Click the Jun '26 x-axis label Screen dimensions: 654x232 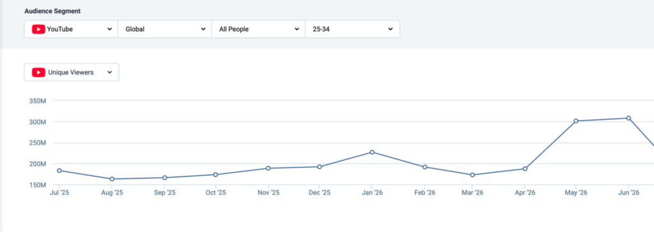pos(628,193)
